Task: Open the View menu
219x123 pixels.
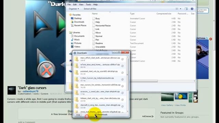Action: [81, 4]
